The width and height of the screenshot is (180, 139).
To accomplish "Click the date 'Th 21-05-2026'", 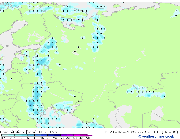I will point(119,132).
